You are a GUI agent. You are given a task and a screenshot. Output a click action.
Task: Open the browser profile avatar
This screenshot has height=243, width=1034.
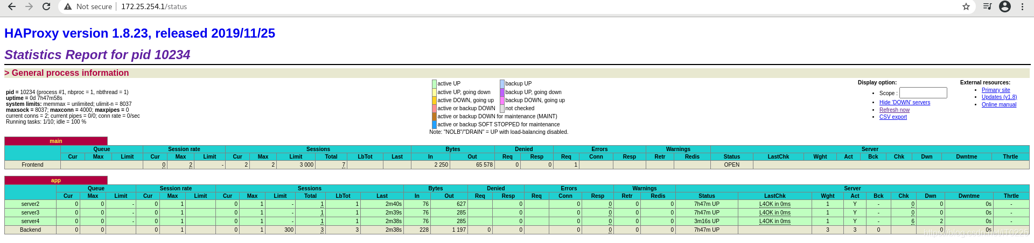1005,6
